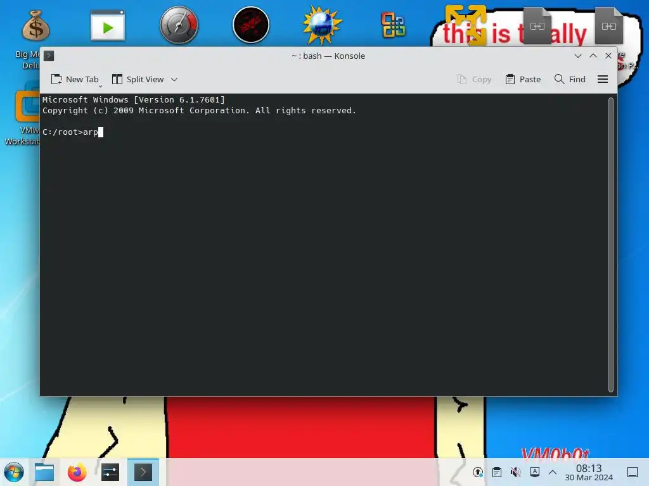This screenshot has height=486, width=649.
Task: Select the text 'Microsoft Windows [Version 6.1.7601]'
Action: (x=133, y=99)
